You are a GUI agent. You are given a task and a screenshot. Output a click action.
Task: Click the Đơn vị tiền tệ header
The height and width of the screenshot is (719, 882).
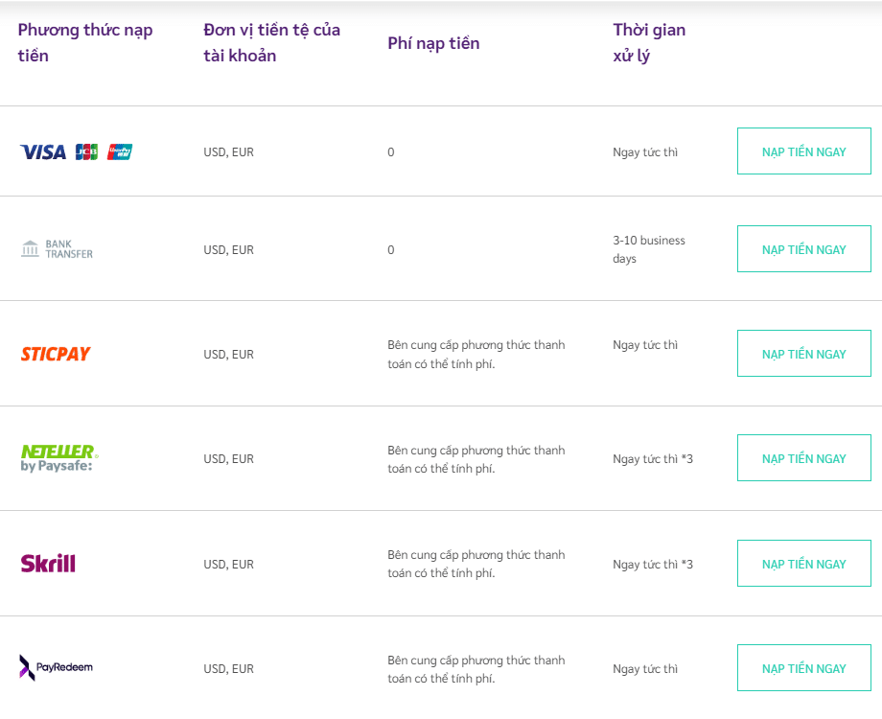pos(271,43)
